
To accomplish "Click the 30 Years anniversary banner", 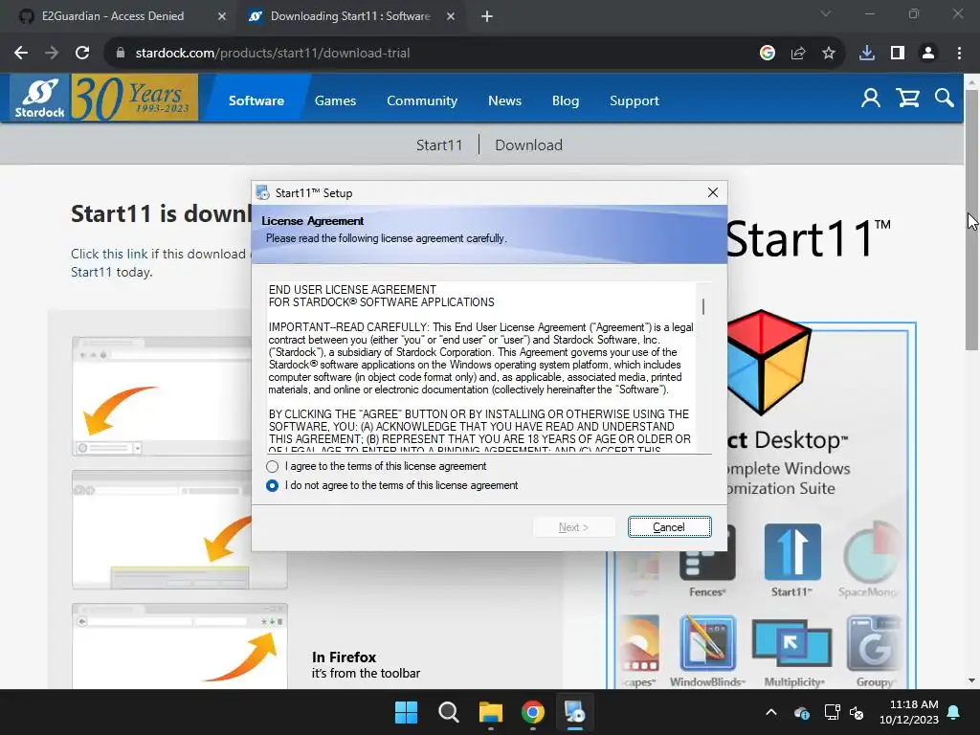I will [x=134, y=99].
